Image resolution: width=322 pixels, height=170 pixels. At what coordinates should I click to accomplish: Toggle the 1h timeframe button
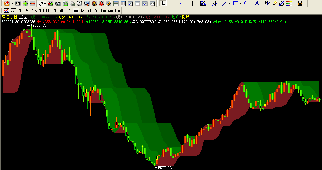pos(48,11)
